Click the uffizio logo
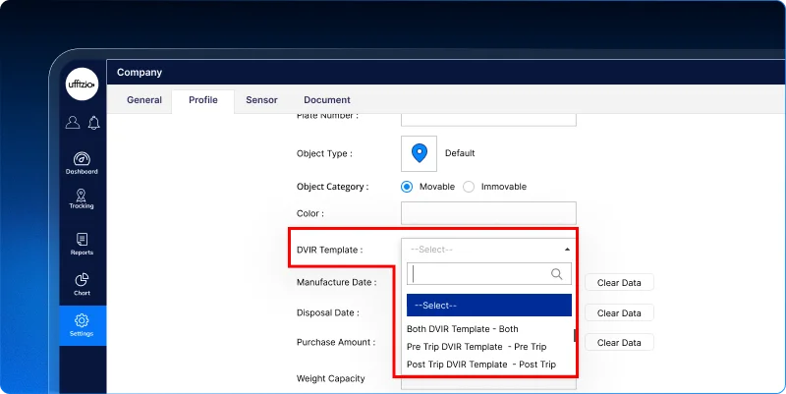Screen dimensions: 786x394 click(82, 84)
